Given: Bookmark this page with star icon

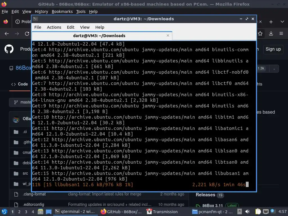Looking at the screenshot, I should (x=260, y=33).
